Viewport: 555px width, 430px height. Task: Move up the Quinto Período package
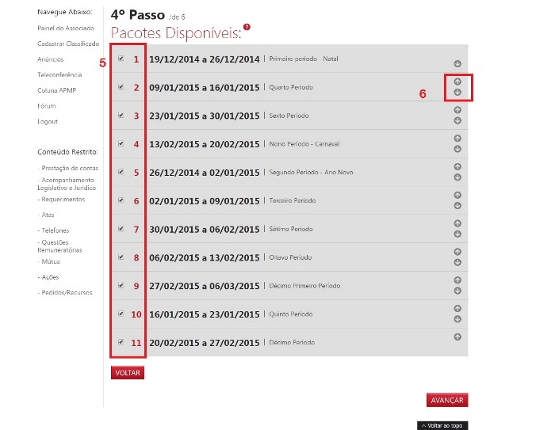pos(457,308)
